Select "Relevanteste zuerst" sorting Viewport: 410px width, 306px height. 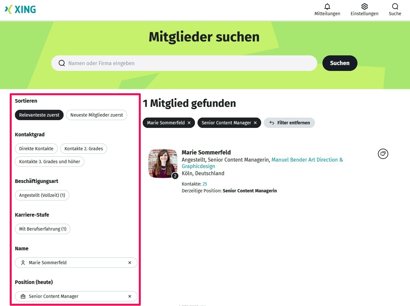point(39,115)
